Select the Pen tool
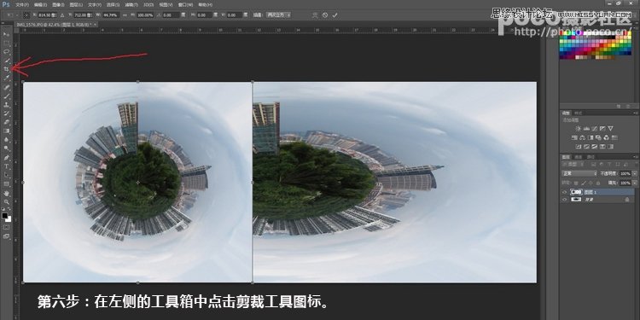The image size is (640, 320). click(x=7, y=158)
